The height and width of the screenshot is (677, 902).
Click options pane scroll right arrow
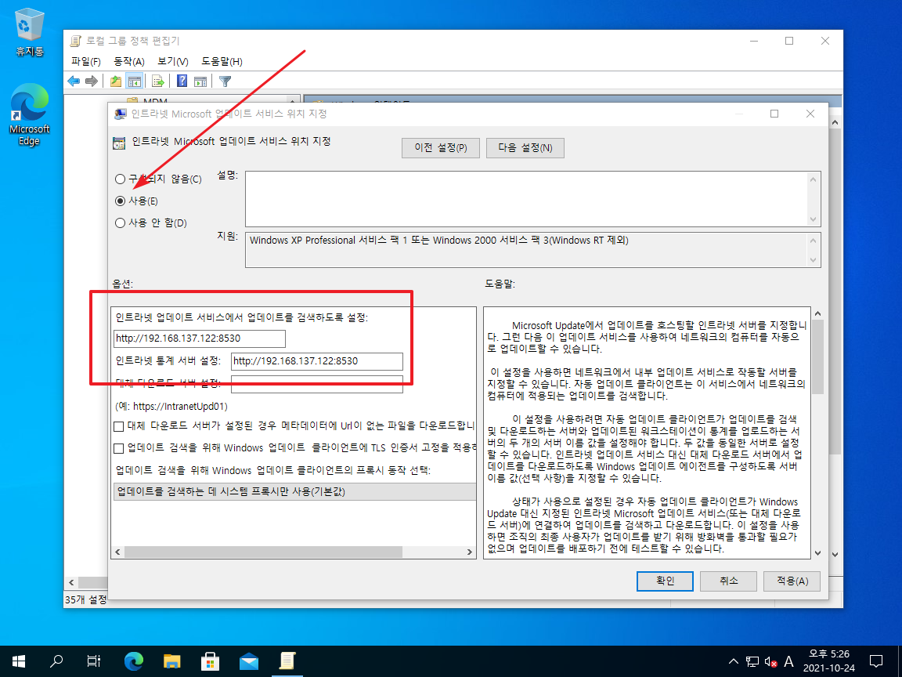coord(470,552)
